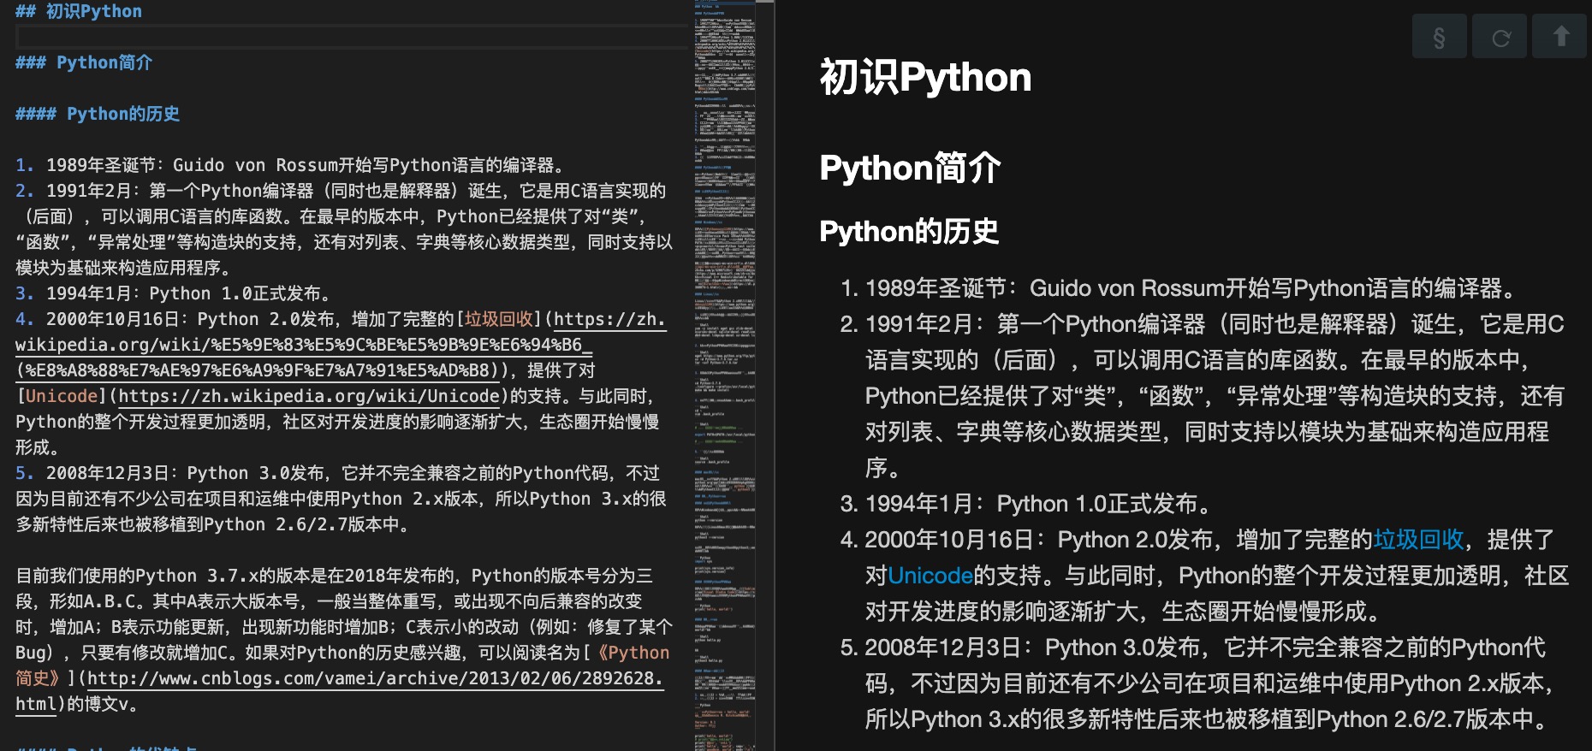Click the [Unicode] link text in editor
This screenshot has width=1592, height=751.
click(62, 396)
